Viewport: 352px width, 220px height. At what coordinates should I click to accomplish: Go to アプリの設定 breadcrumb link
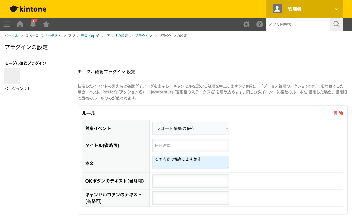tap(117, 36)
